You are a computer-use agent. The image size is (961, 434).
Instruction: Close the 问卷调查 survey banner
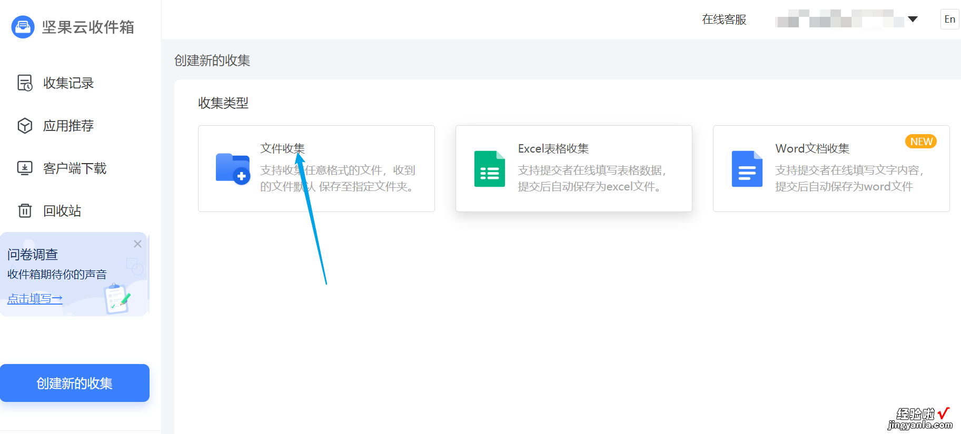(137, 244)
